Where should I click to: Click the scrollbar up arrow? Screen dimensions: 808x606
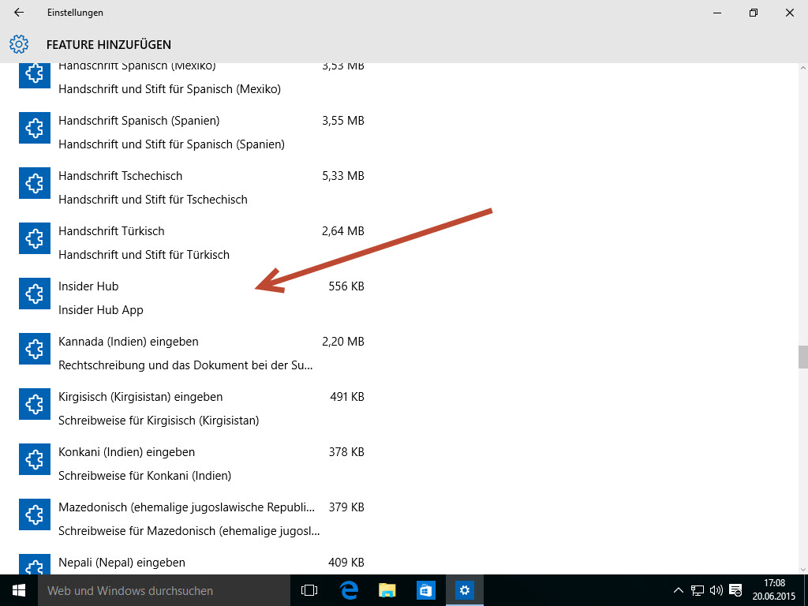click(x=802, y=68)
